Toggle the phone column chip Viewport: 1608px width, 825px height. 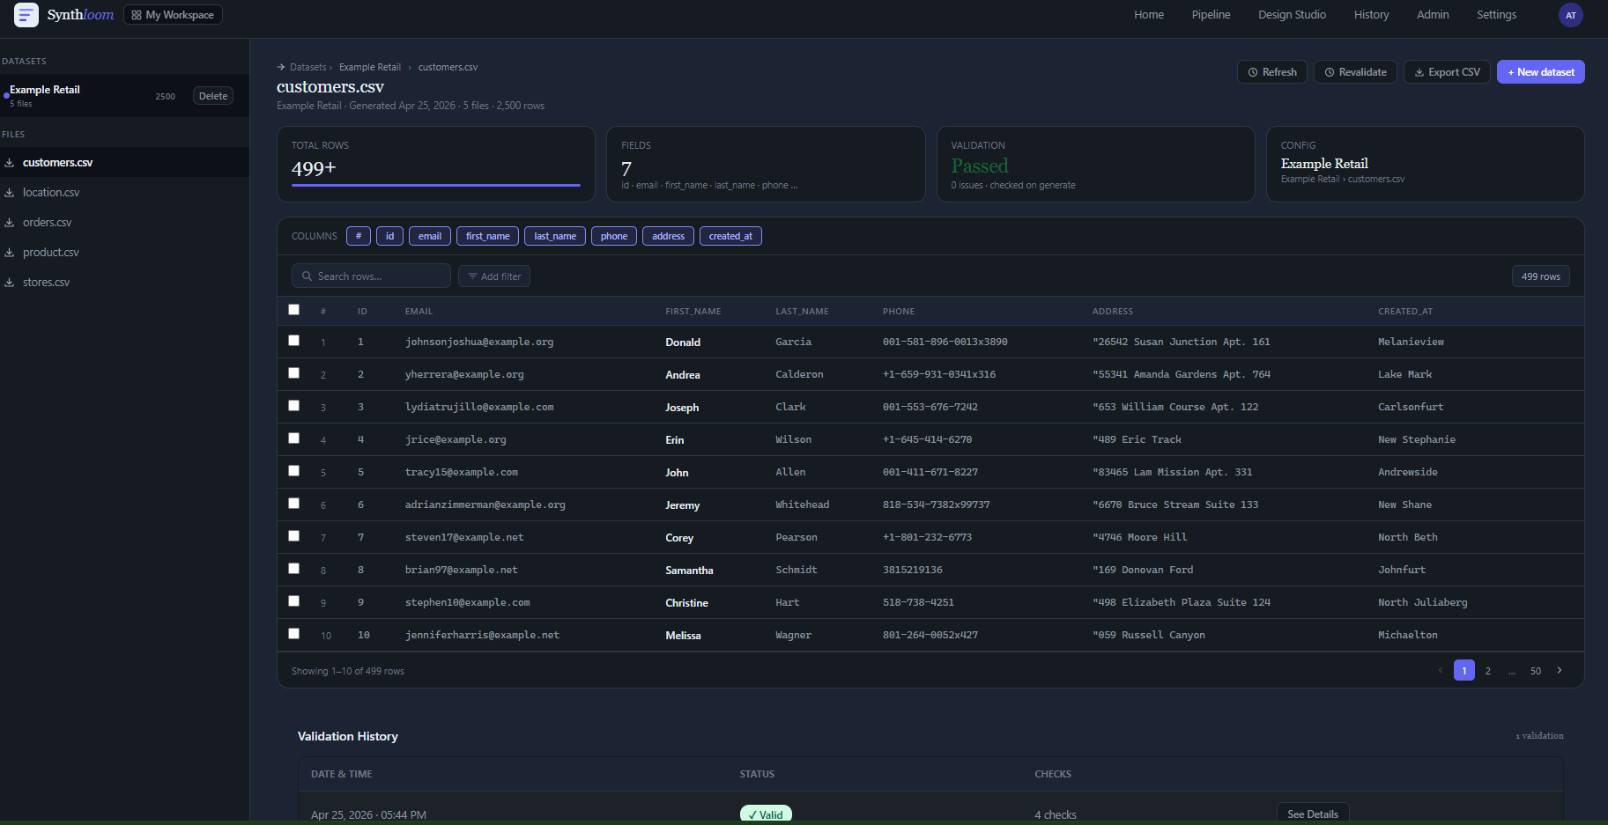coord(614,236)
